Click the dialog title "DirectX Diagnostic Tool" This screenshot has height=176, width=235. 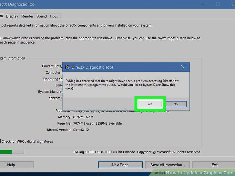pyautogui.click(x=92, y=67)
